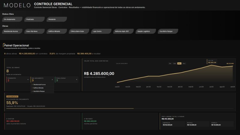Choose Escritório Parque in dropdown list
Image resolution: width=240 pixels, height=135 pixels.
coord(42,91)
